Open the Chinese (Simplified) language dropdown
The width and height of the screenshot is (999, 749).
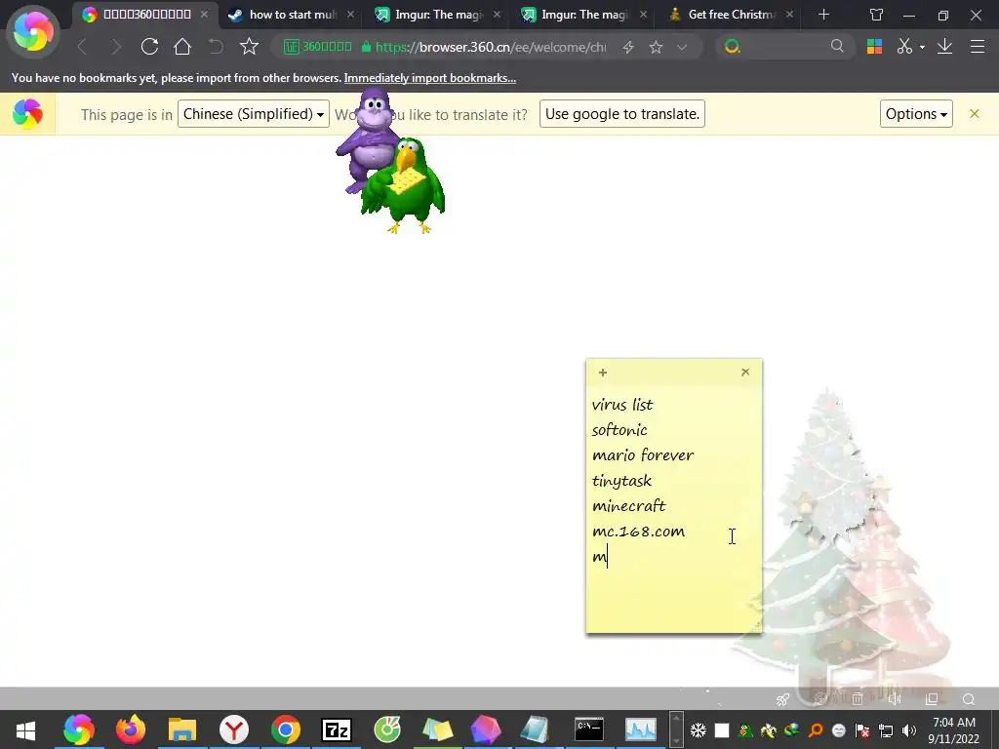[254, 114]
